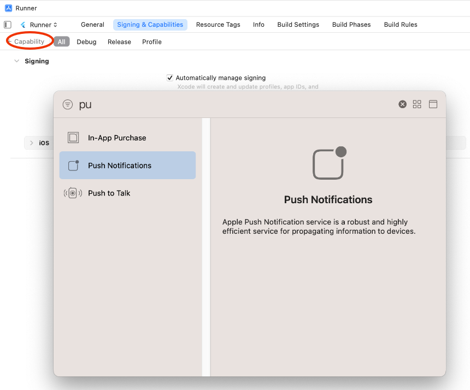The image size is (470, 390).
Task: Open the Runner target dropdown
Action: point(39,25)
